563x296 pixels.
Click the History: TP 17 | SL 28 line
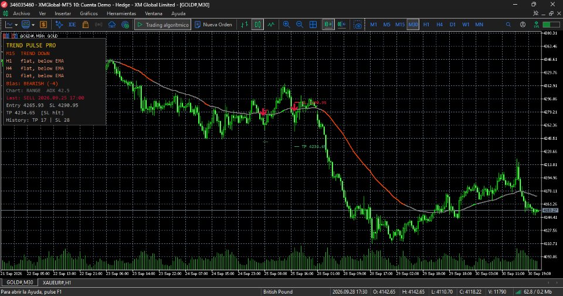[38, 120]
